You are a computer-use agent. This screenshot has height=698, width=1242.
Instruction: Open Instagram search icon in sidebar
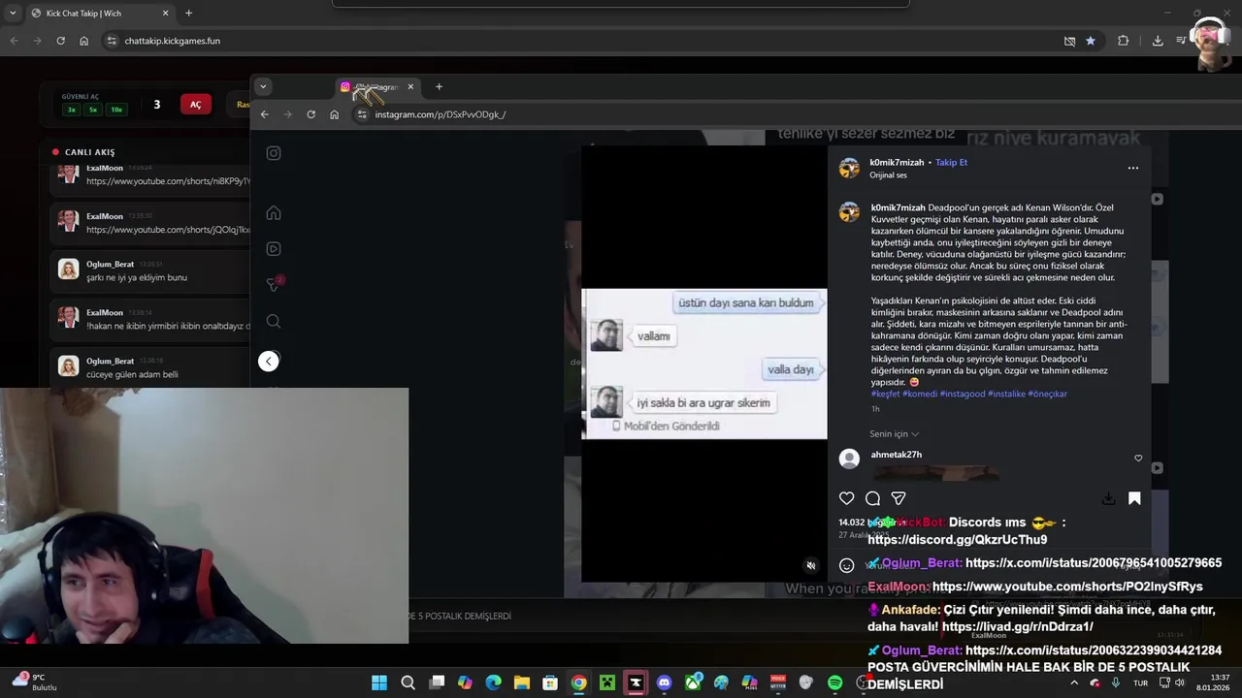click(x=274, y=321)
